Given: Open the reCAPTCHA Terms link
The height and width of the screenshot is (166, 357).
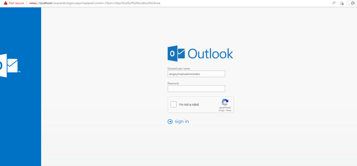Looking at the screenshot, I should tap(229, 110).
